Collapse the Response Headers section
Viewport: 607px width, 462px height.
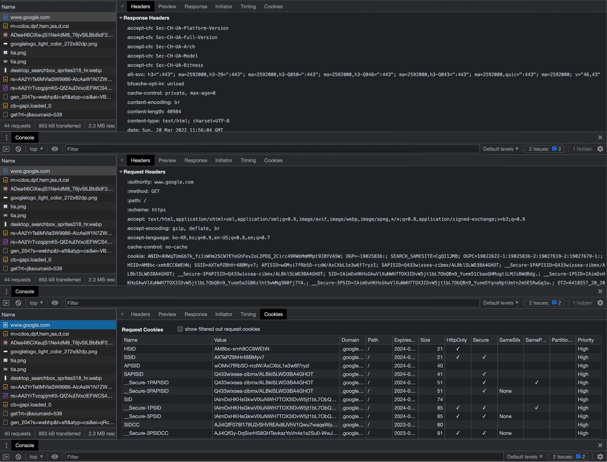pyautogui.click(x=121, y=18)
